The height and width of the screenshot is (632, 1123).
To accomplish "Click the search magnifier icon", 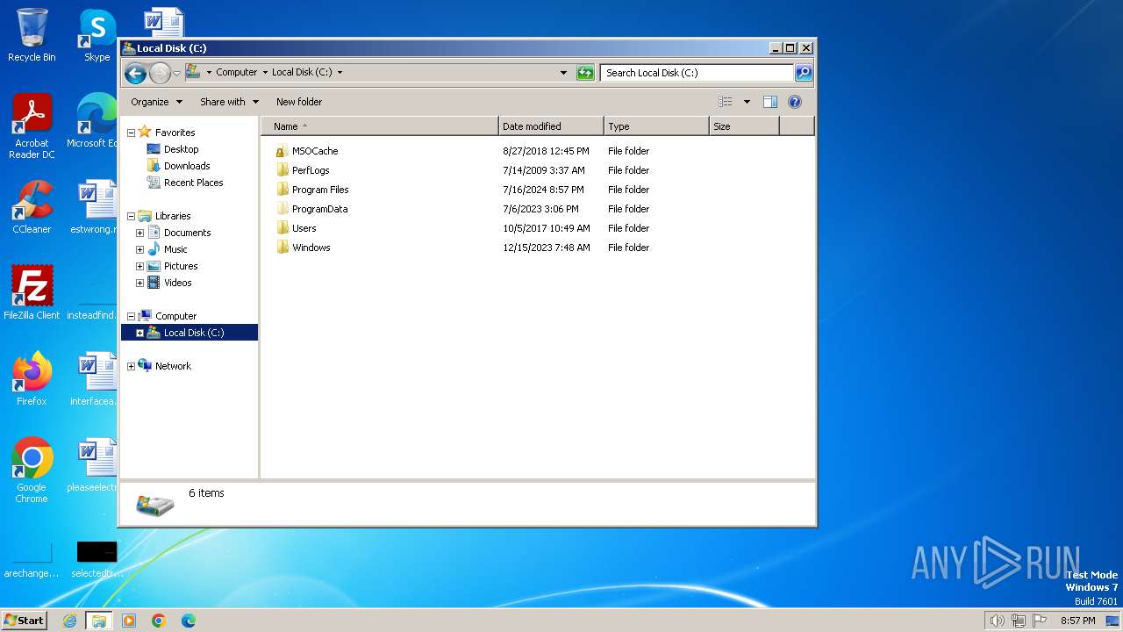I will tap(804, 73).
